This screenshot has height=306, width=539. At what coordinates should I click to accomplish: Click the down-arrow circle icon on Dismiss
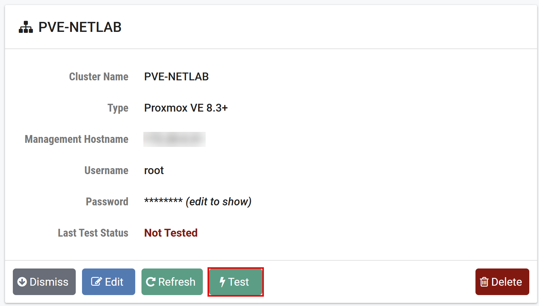(22, 282)
